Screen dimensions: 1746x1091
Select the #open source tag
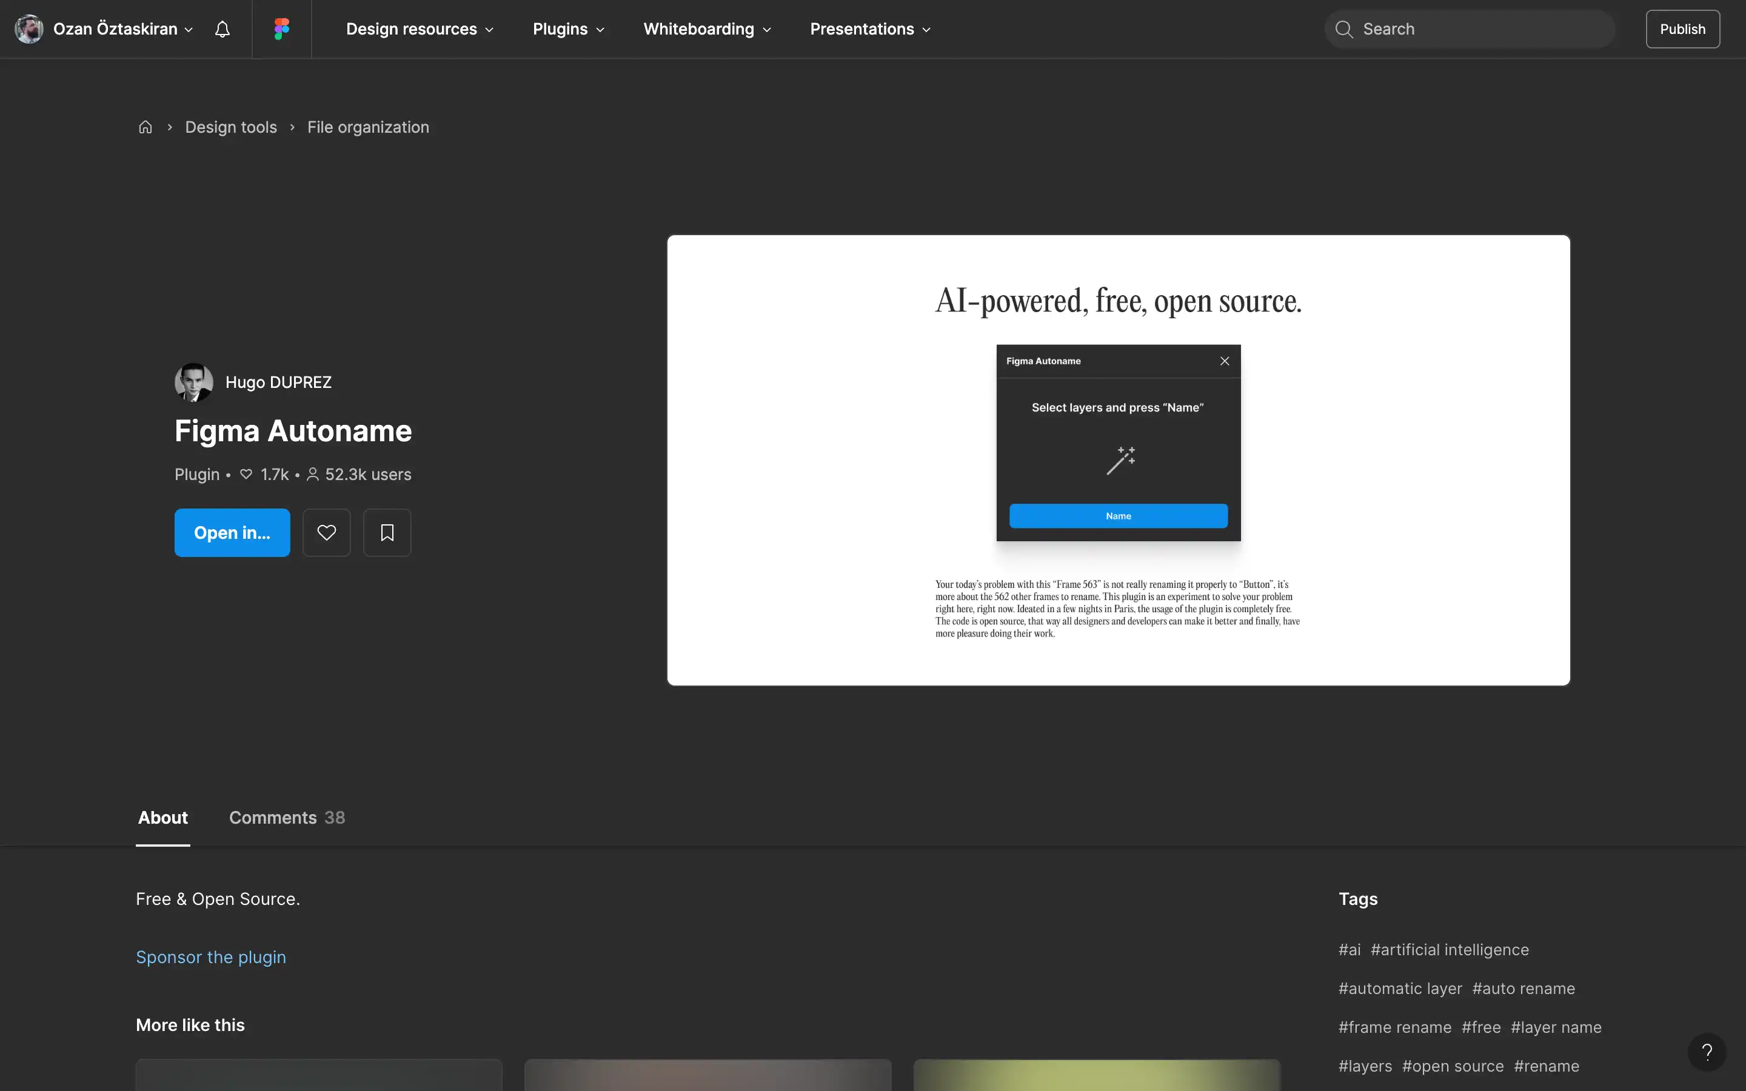tap(1453, 1067)
